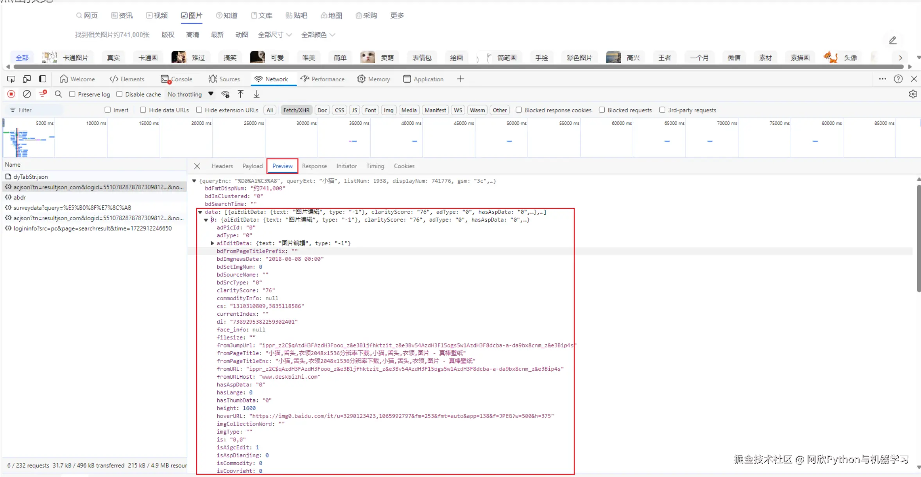Clear the network log
Image resolution: width=921 pixels, height=477 pixels.
(27, 94)
